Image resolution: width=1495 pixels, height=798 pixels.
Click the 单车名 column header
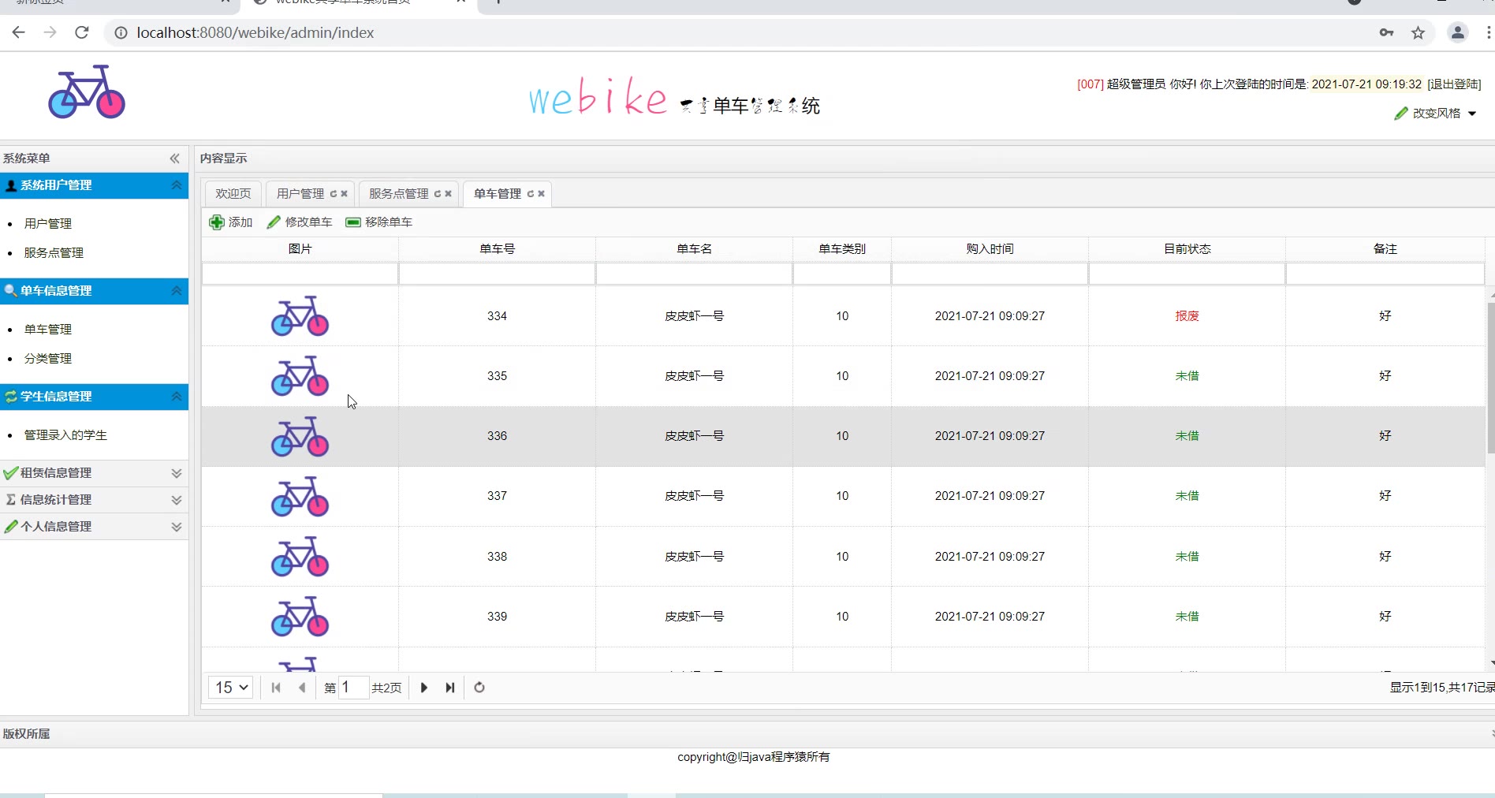695,249
